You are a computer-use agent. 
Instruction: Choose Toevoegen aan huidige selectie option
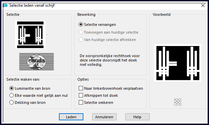click(81, 32)
